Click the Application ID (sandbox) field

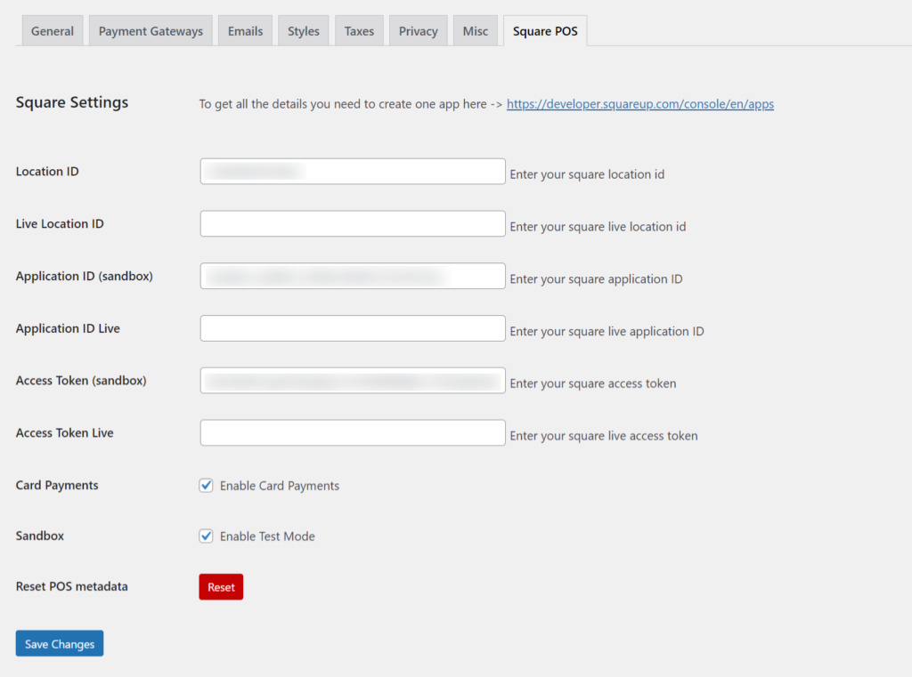(x=353, y=277)
